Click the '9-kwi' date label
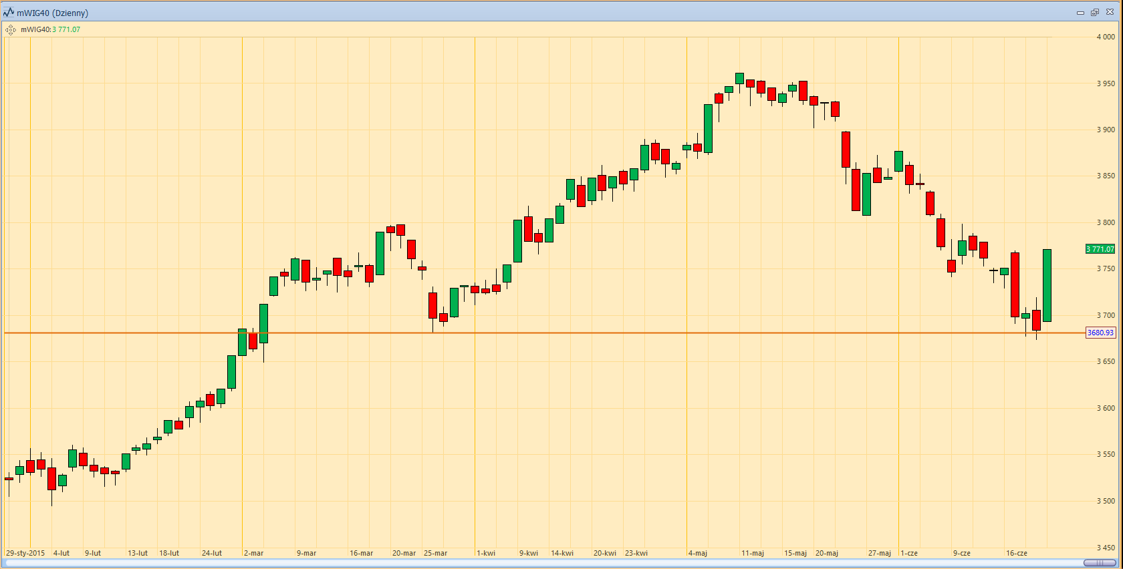Screen dimensions: 1123x569 pyautogui.click(x=529, y=553)
